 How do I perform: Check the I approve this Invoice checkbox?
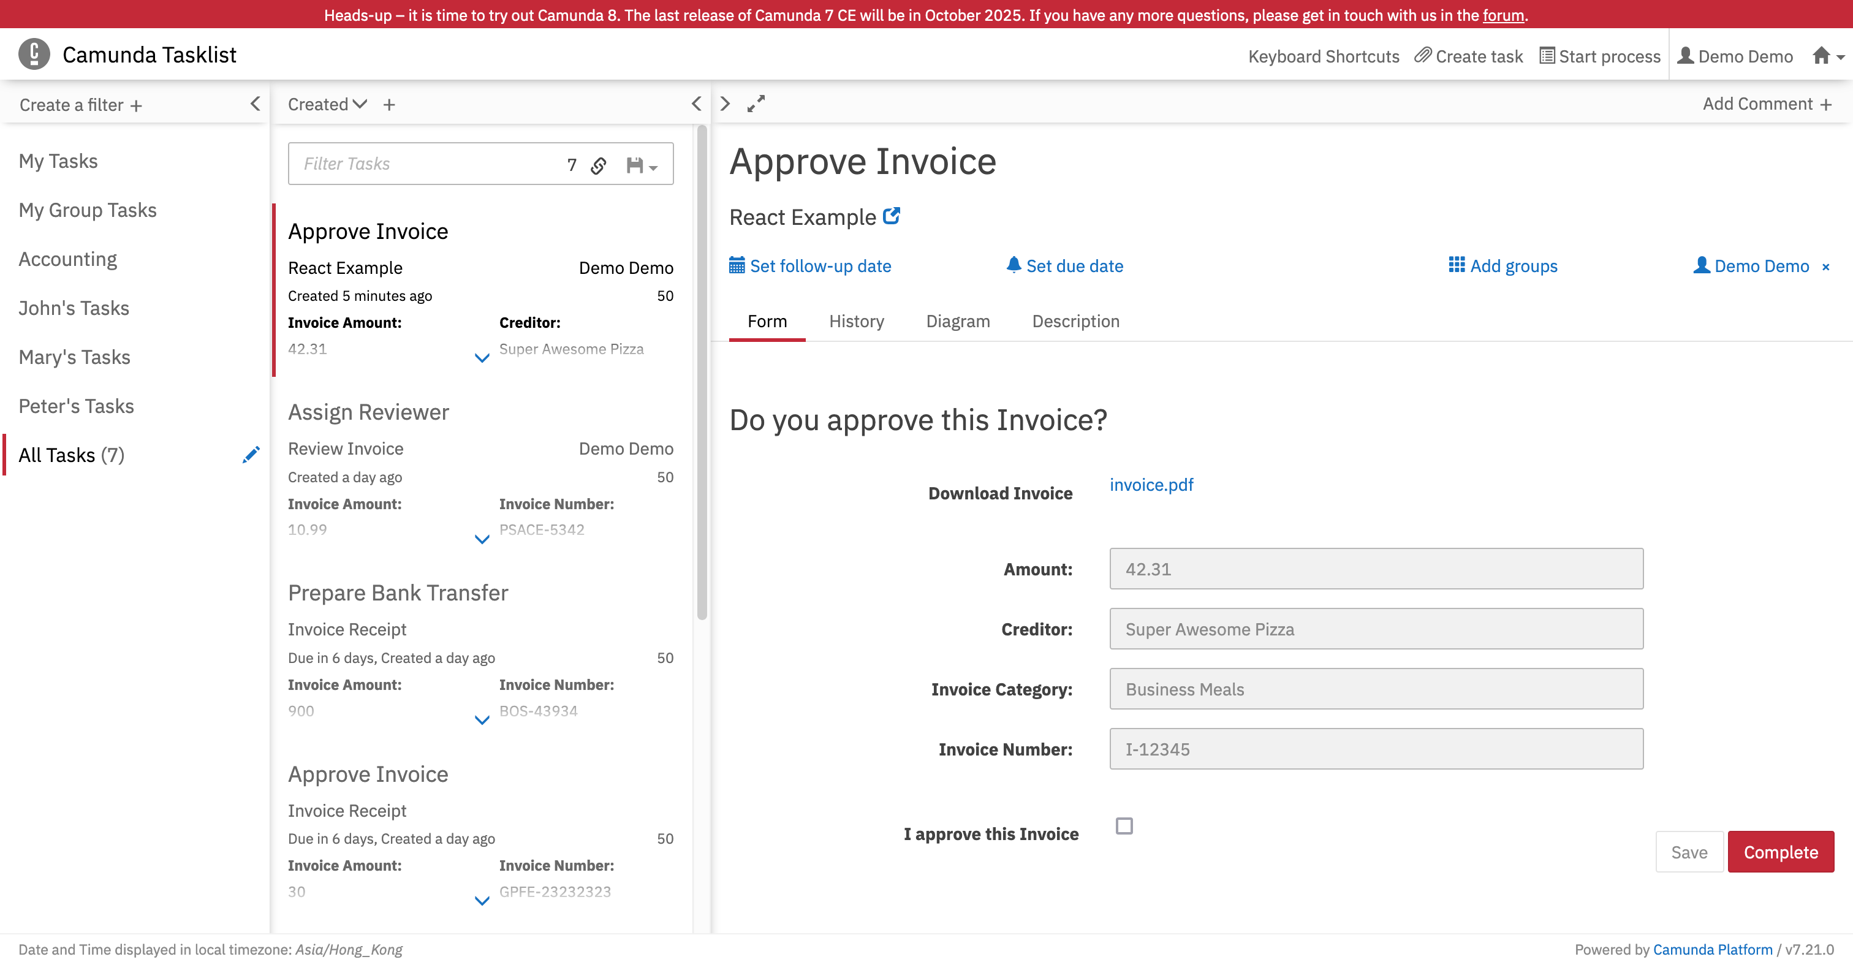coord(1124,826)
